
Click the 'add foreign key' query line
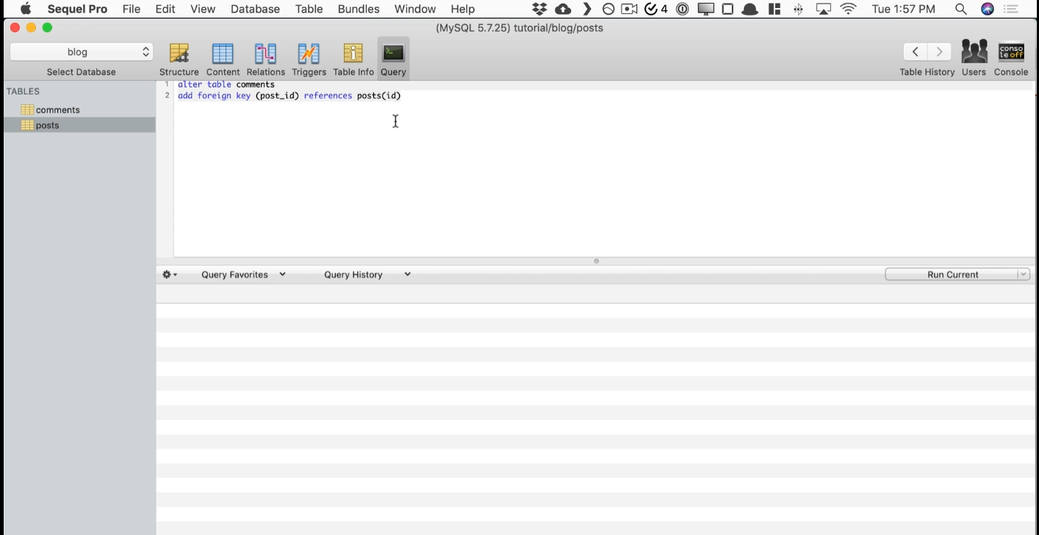click(x=290, y=96)
